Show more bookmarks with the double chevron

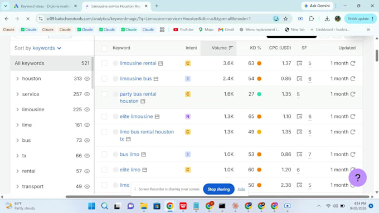(368, 29)
